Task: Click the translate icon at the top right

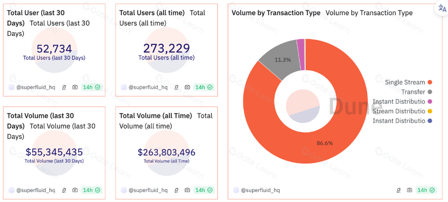Action: point(442,8)
